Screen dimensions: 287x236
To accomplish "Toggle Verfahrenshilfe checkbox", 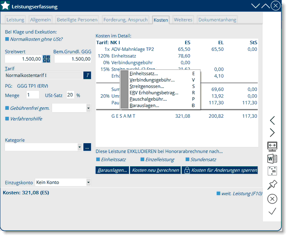I will point(7,119).
